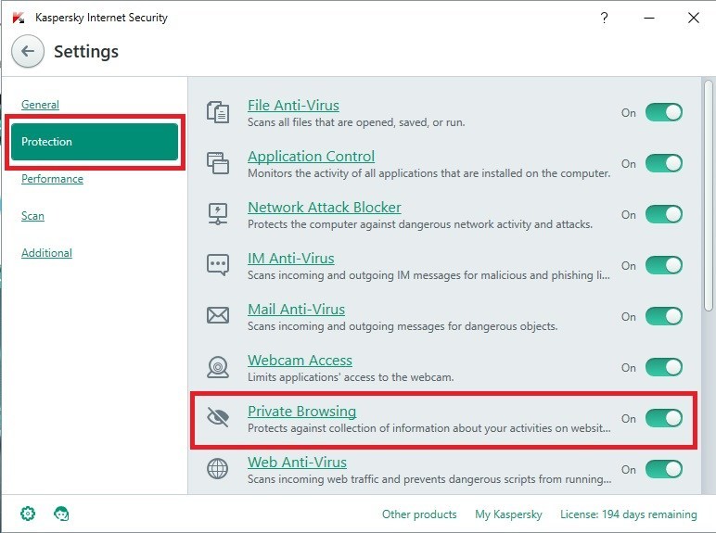Click the Settings heading text

pos(86,52)
